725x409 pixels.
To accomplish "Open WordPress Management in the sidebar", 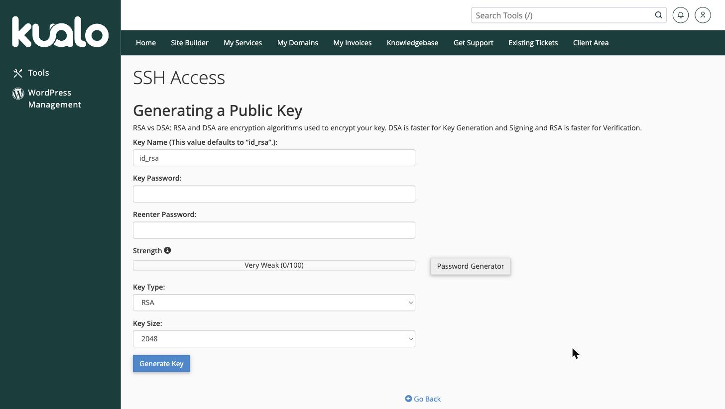I will coord(47,99).
